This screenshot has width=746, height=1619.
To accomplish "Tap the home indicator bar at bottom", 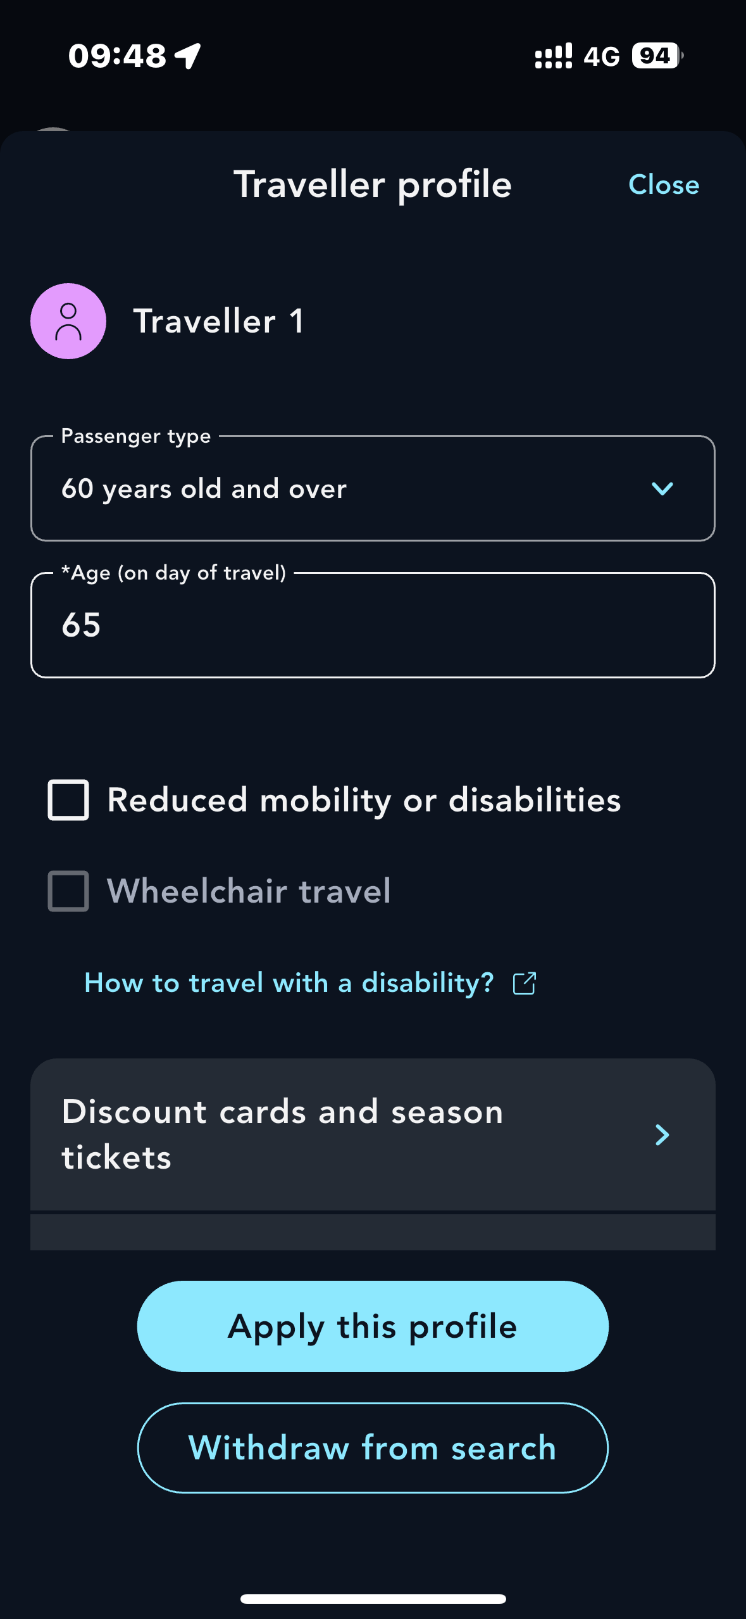I will [x=373, y=1599].
